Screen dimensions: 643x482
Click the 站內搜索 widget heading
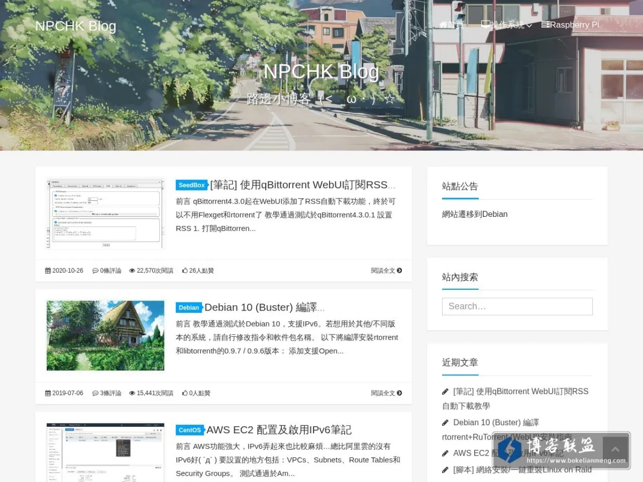[460, 277]
